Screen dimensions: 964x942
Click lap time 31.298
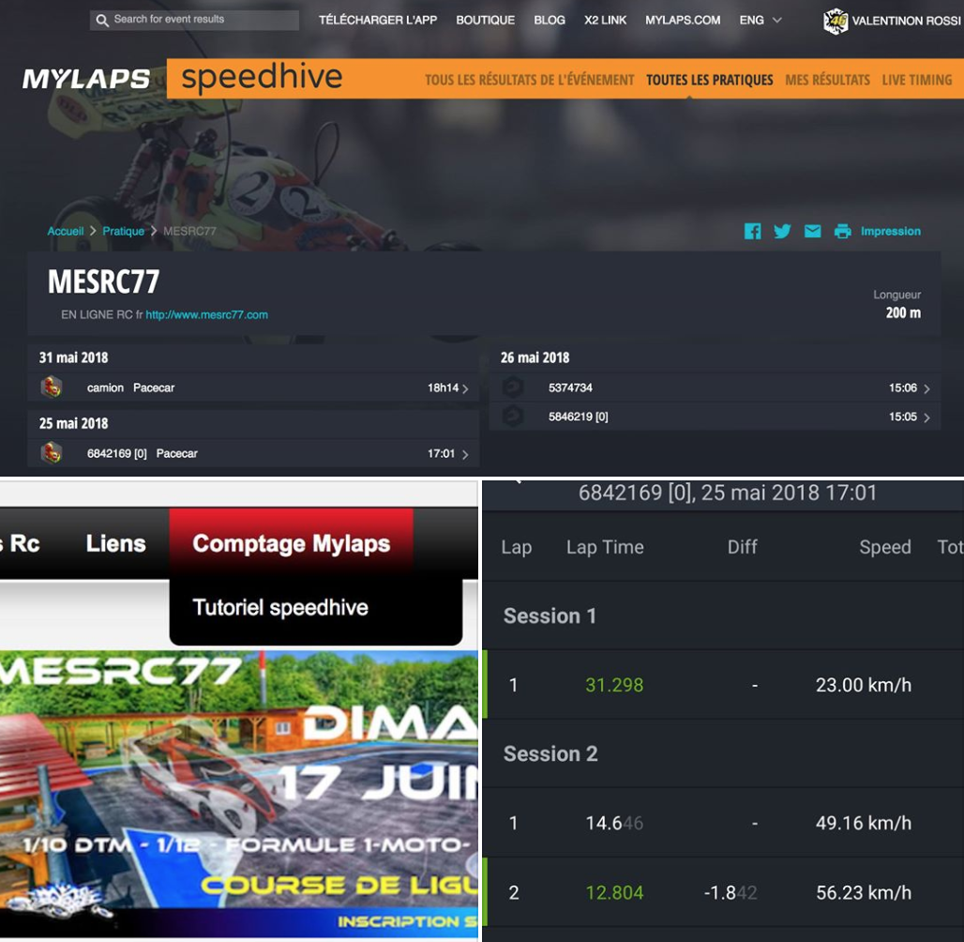tap(614, 685)
